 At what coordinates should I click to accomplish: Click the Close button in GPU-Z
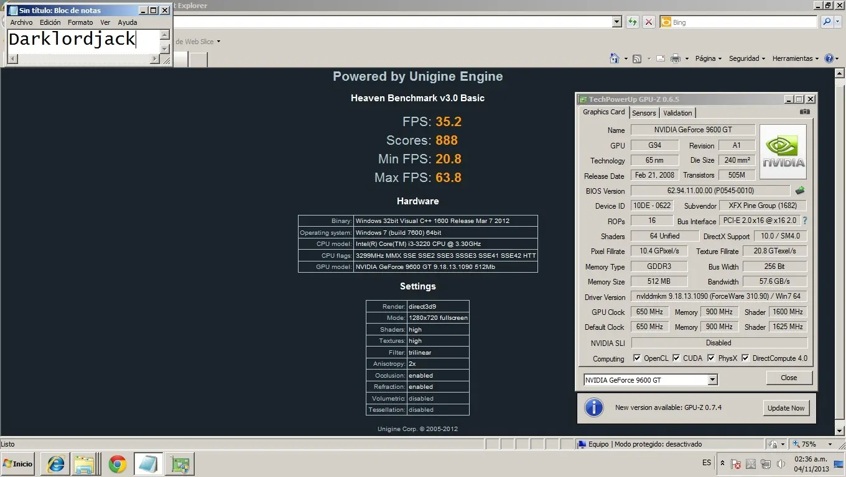coord(789,378)
